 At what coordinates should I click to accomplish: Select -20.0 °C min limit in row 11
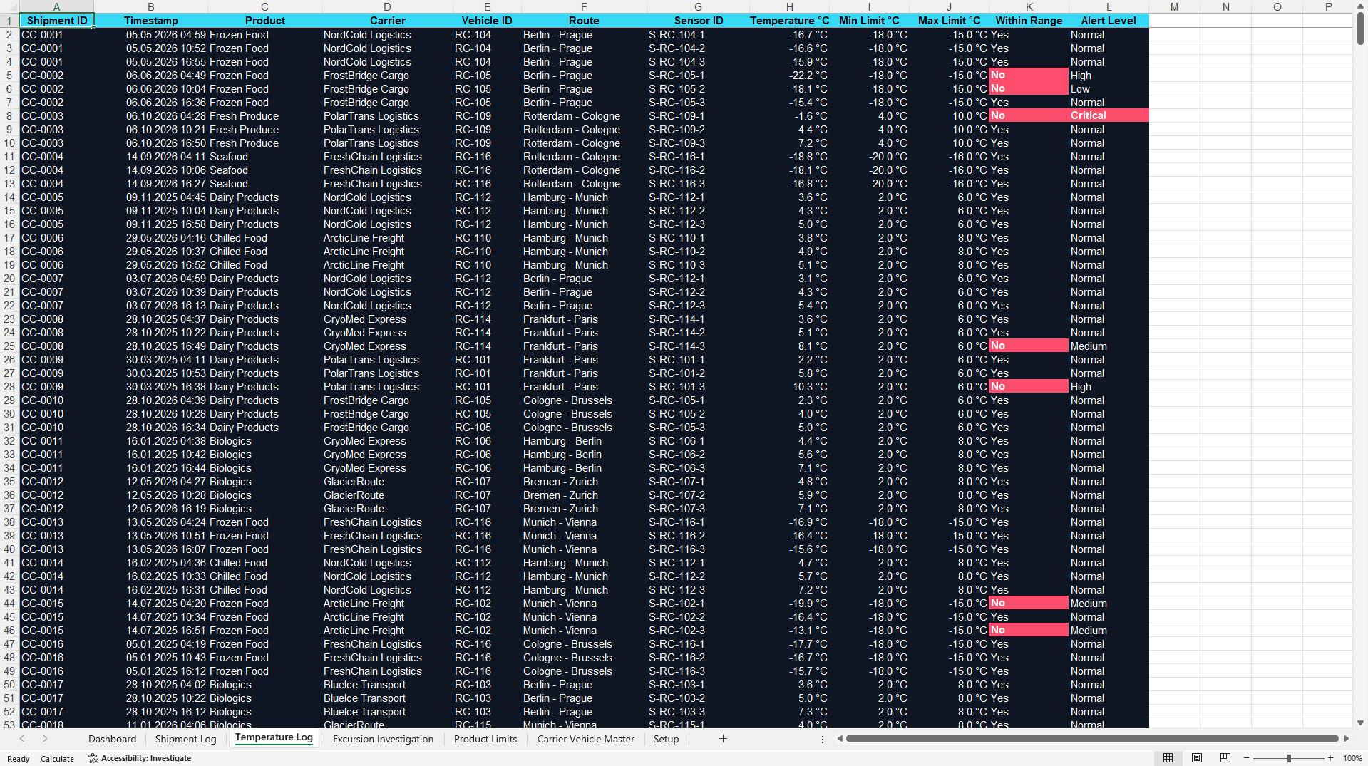[869, 157]
